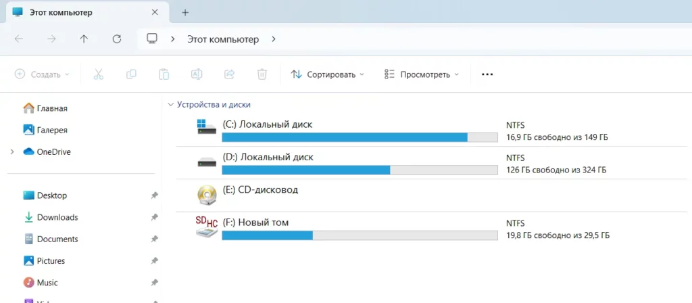Unpin Documents using its pin icon

(154, 239)
